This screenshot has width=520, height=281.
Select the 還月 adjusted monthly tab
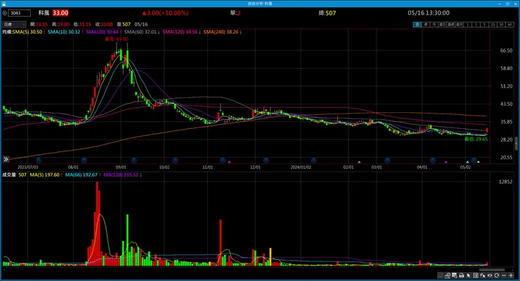click(459, 25)
